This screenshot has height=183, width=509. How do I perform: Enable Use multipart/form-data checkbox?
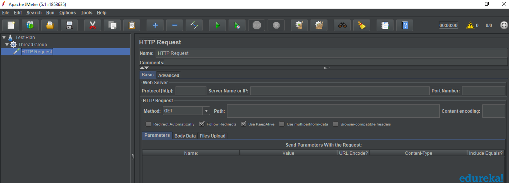click(x=282, y=124)
